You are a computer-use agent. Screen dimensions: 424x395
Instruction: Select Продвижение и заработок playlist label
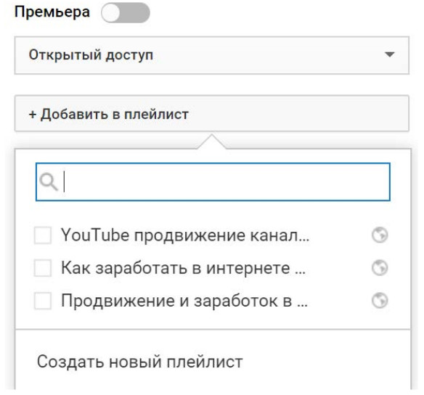(184, 301)
